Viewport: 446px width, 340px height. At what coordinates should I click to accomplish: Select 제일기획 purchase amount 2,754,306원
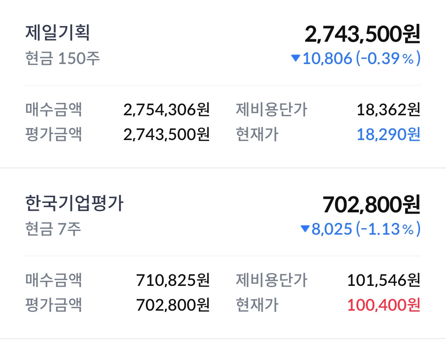167,109
